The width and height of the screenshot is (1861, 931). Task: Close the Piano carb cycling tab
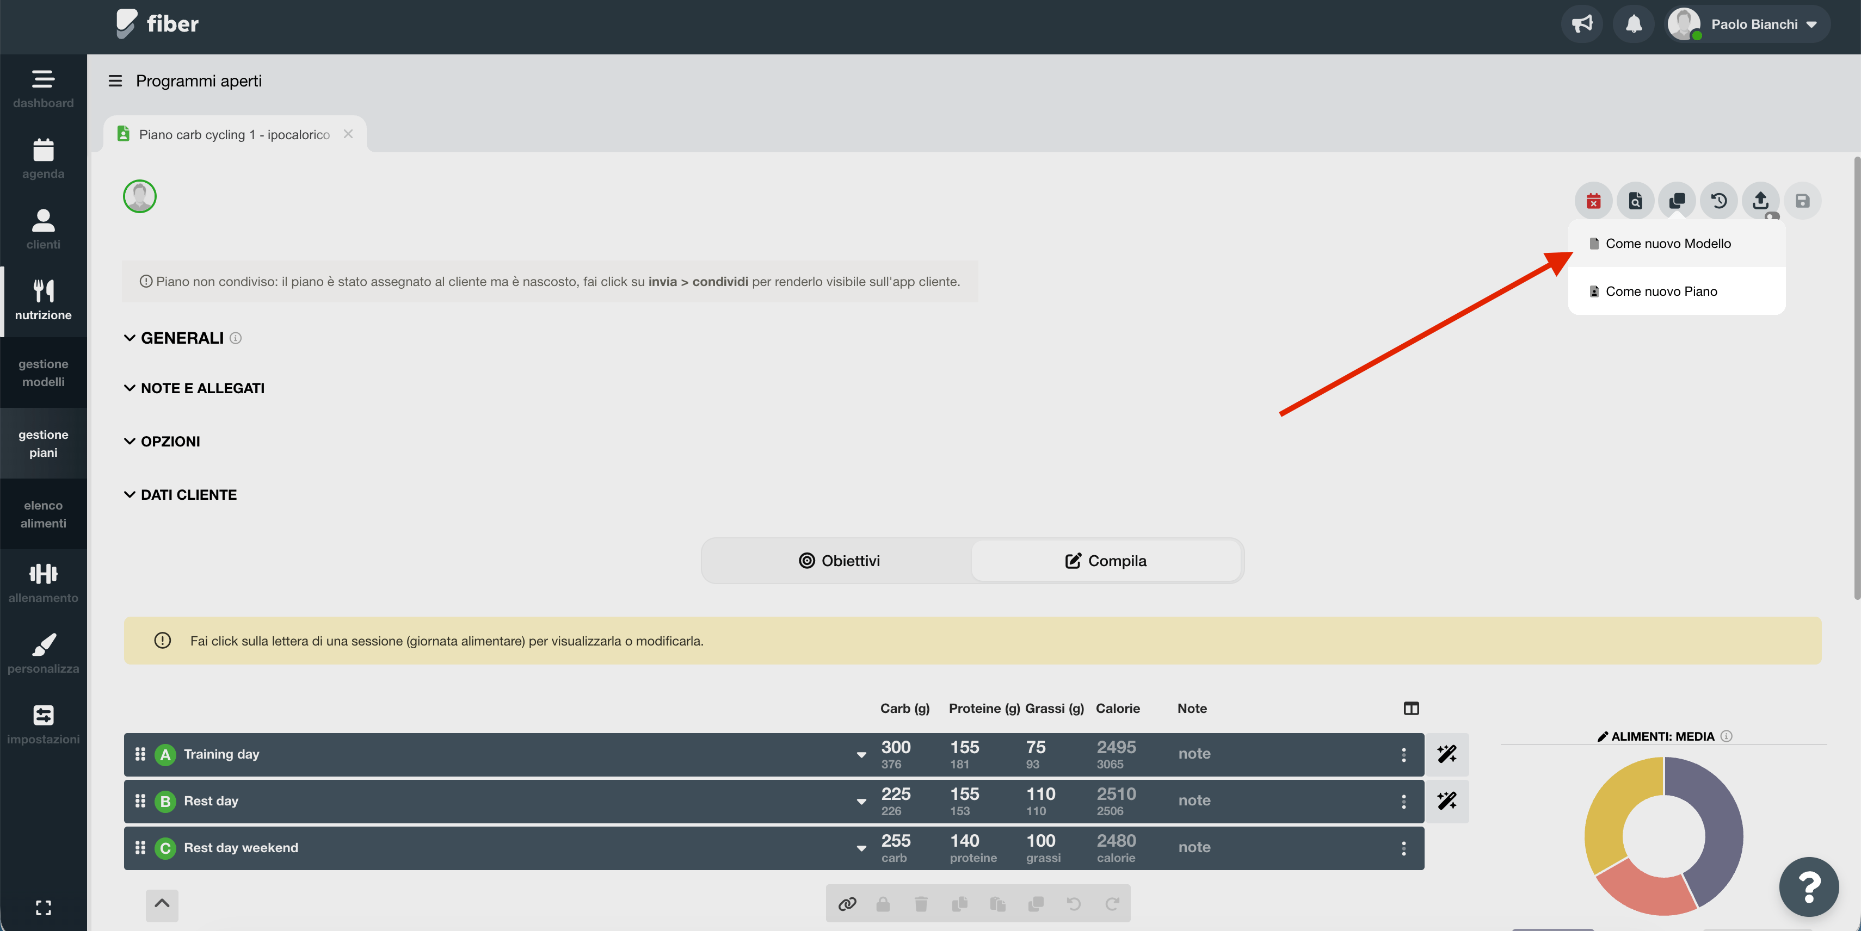click(348, 134)
